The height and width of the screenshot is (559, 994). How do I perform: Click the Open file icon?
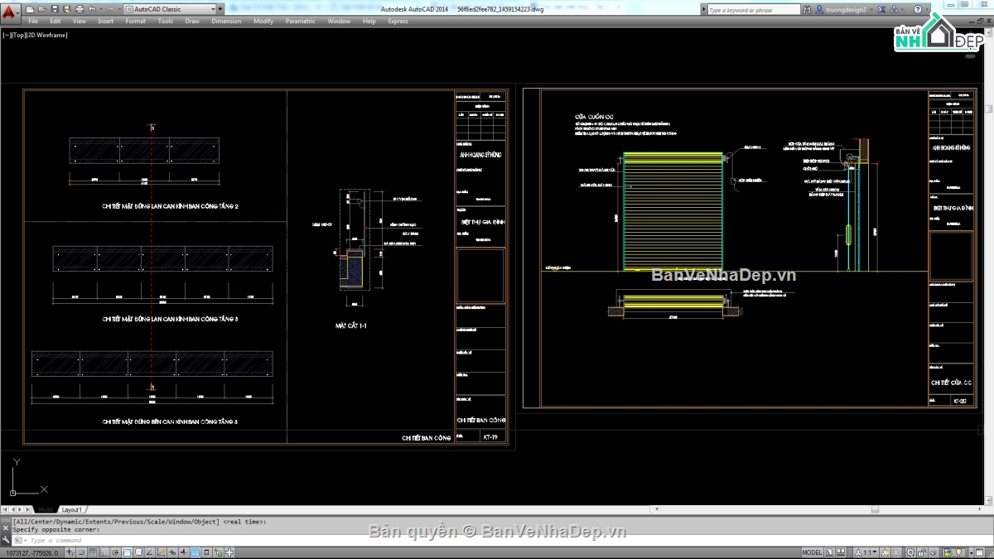(x=43, y=9)
